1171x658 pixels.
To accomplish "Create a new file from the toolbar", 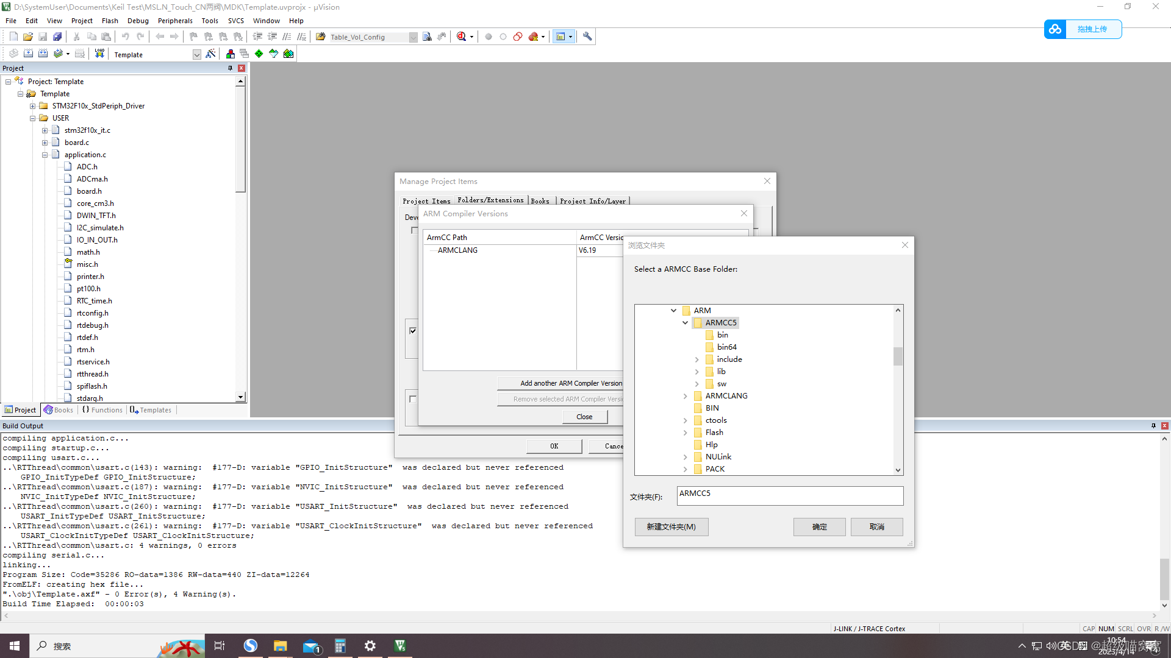I will 13,37.
